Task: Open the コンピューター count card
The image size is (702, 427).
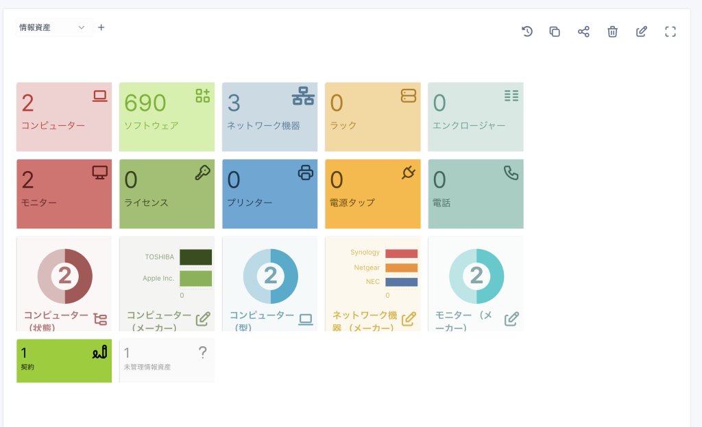Action: (64, 116)
